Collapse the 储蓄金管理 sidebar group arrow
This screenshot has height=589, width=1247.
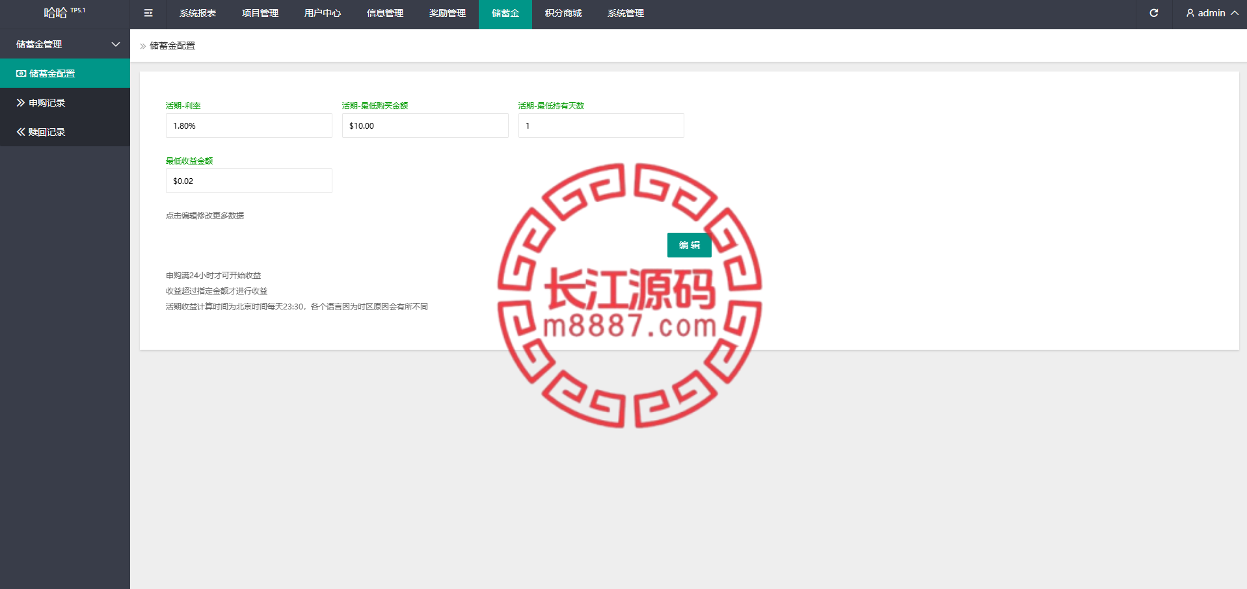[x=116, y=44]
